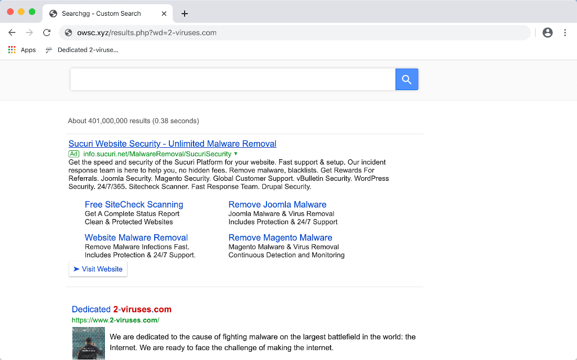This screenshot has height=360, width=577.
Task: Open the Free SiteCheck Scanning link
Action: click(x=134, y=204)
